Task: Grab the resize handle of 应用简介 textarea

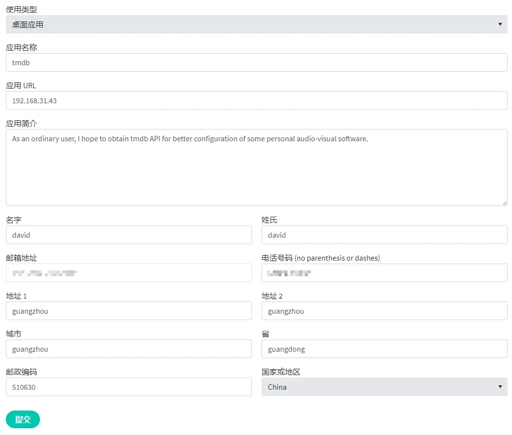Action: click(x=504, y=203)
